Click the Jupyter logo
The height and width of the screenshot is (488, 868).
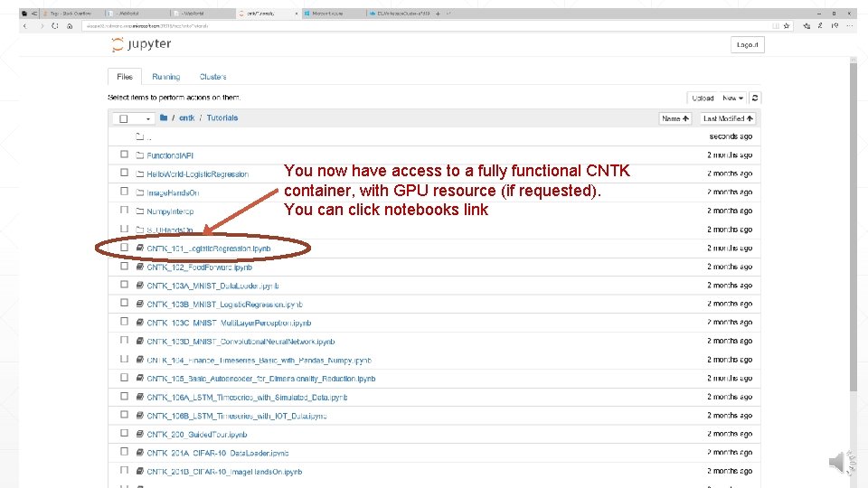click(141, 44)
